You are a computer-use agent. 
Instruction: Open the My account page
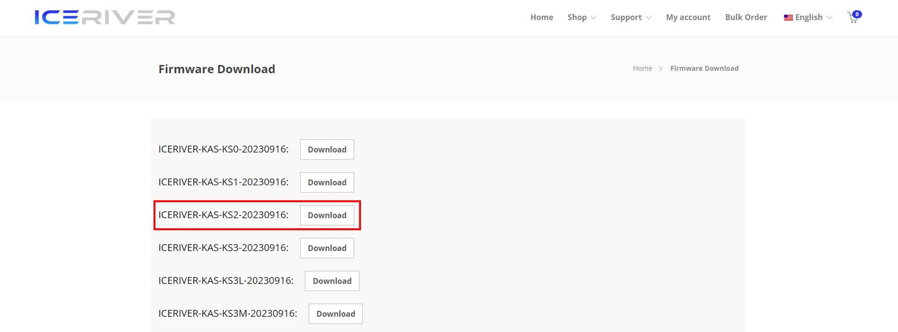(688, 17)
